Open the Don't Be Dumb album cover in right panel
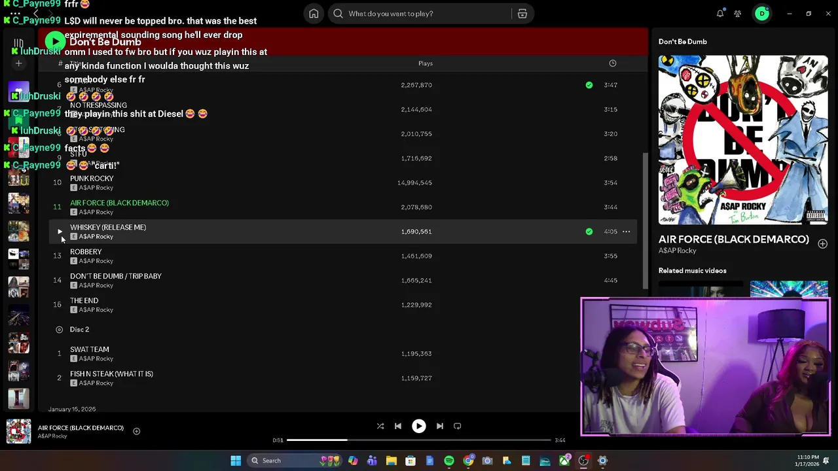 point(743,140)
